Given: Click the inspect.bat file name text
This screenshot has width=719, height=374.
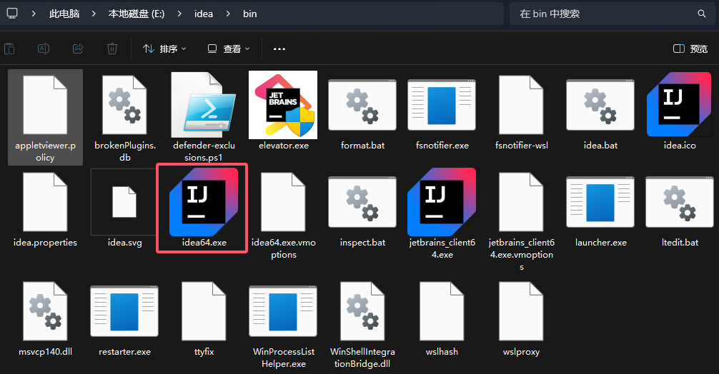Looking at the screenshot, I should point(362,243).
